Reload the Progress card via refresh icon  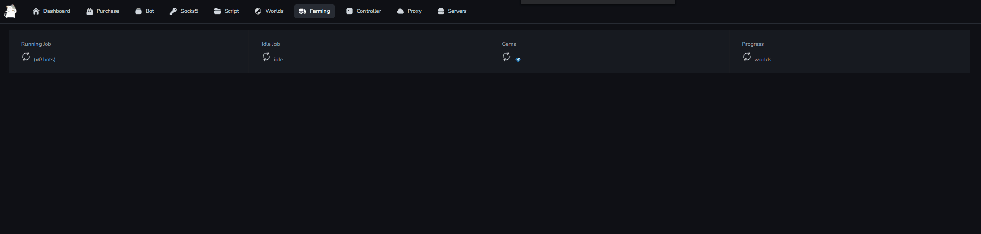coord(747,57)
